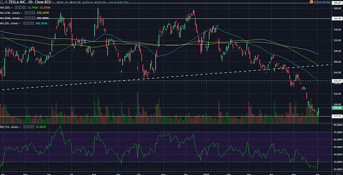Click the 360.84 price line label
343x175 pixels.
pyautogui.click(x=337, y=18)
